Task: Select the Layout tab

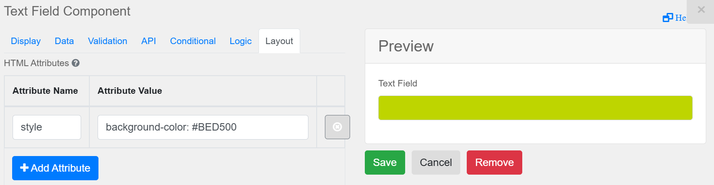Action: [279, 41]
